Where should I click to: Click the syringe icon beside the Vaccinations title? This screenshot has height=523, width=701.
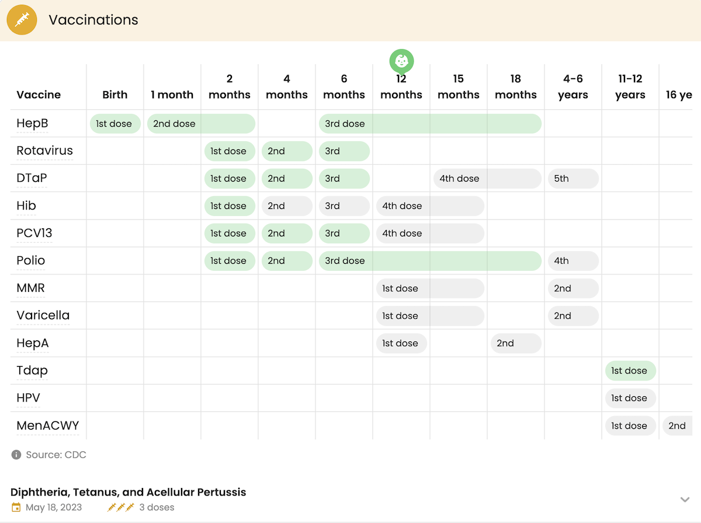(x=22, y=20)
